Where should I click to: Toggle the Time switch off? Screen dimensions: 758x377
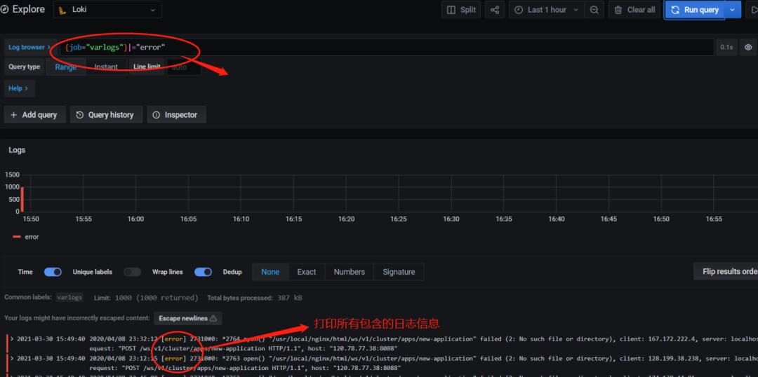53,272
